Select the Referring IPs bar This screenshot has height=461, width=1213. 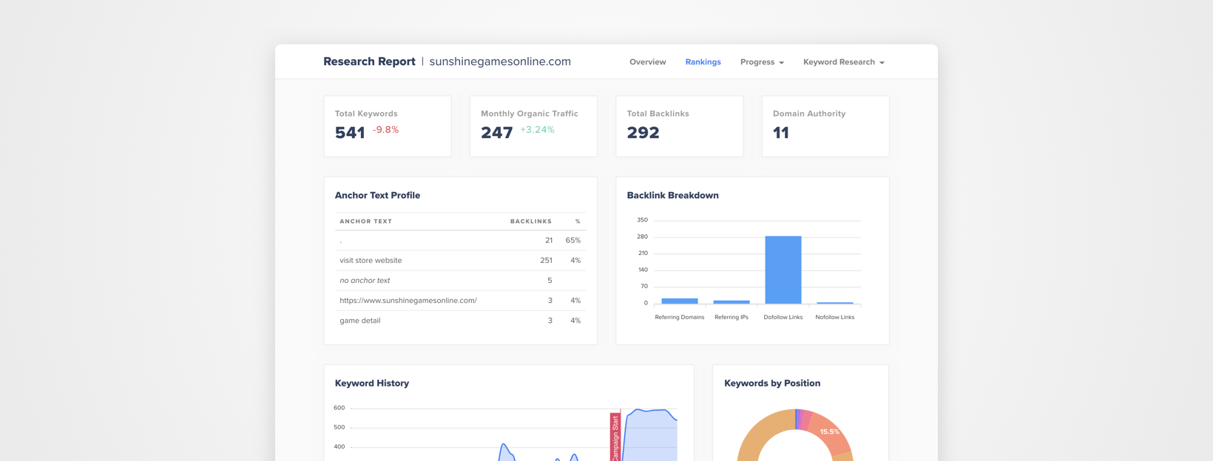731,301
